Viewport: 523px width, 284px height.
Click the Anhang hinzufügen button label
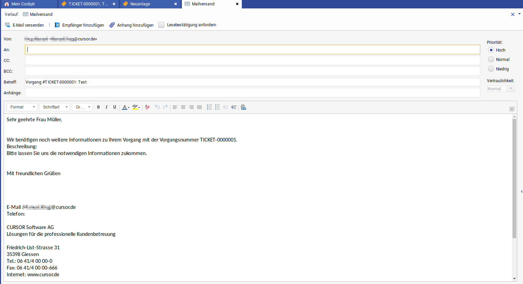(135, 25)
